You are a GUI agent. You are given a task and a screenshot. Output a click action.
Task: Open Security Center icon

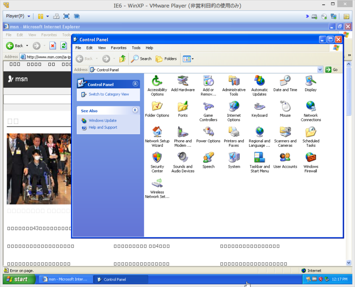(157, 162)
